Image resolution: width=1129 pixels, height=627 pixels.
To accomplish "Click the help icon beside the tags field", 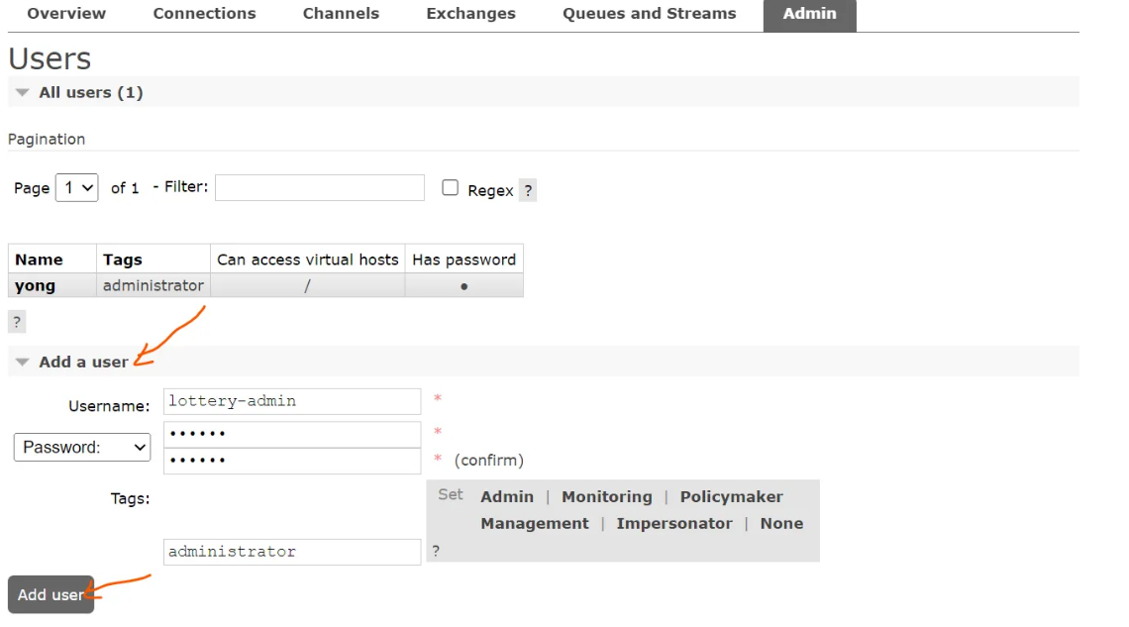I will pos(436,551).
